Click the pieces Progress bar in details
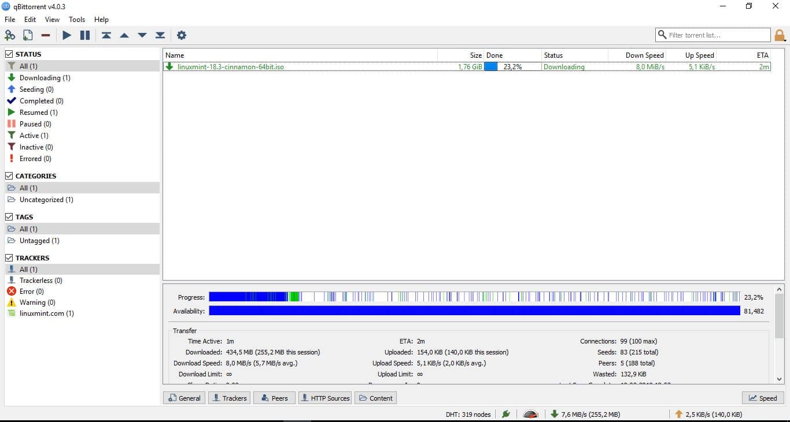Image resolution: width=790 pixels, height=422 pixels. coord(474,297)
